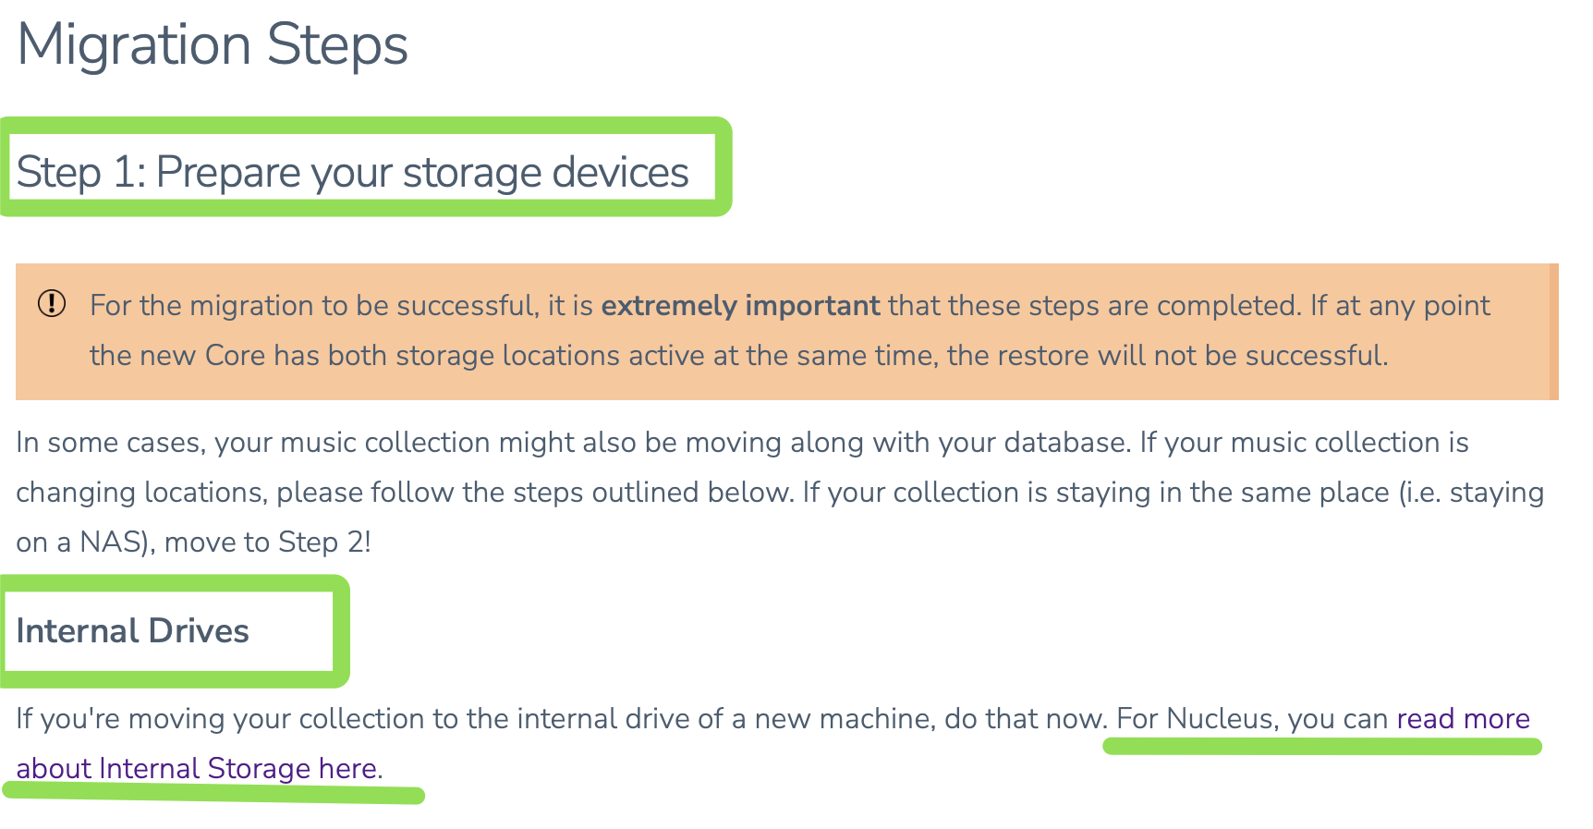Click the exclamation warning icon in the callout
Image resolution: width=1593 pixels, height=829 pixels.
point(52,303)
